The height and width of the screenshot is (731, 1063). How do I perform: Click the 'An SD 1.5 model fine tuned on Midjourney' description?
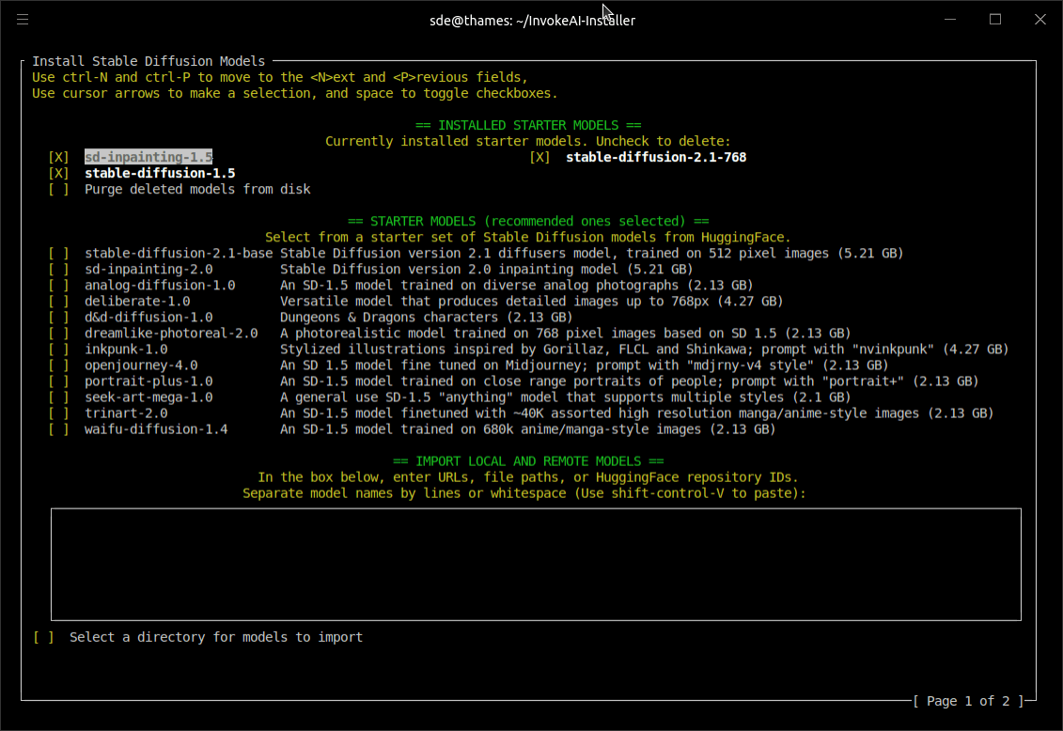585,365
